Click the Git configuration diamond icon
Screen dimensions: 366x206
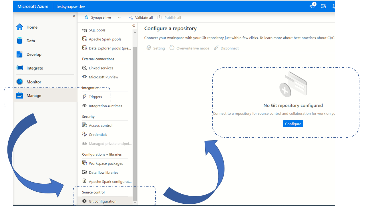pyautogui.click(x=84, y=201)
